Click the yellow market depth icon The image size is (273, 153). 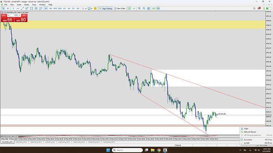(95, 8)
